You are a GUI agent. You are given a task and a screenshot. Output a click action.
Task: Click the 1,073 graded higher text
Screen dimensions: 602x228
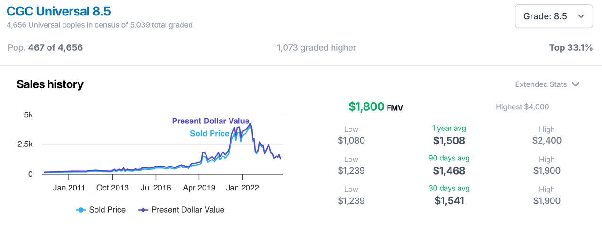click(x=316, y=47)
